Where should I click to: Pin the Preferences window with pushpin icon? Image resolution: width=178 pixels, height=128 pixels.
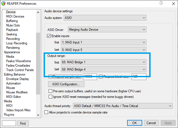point(161,3)
